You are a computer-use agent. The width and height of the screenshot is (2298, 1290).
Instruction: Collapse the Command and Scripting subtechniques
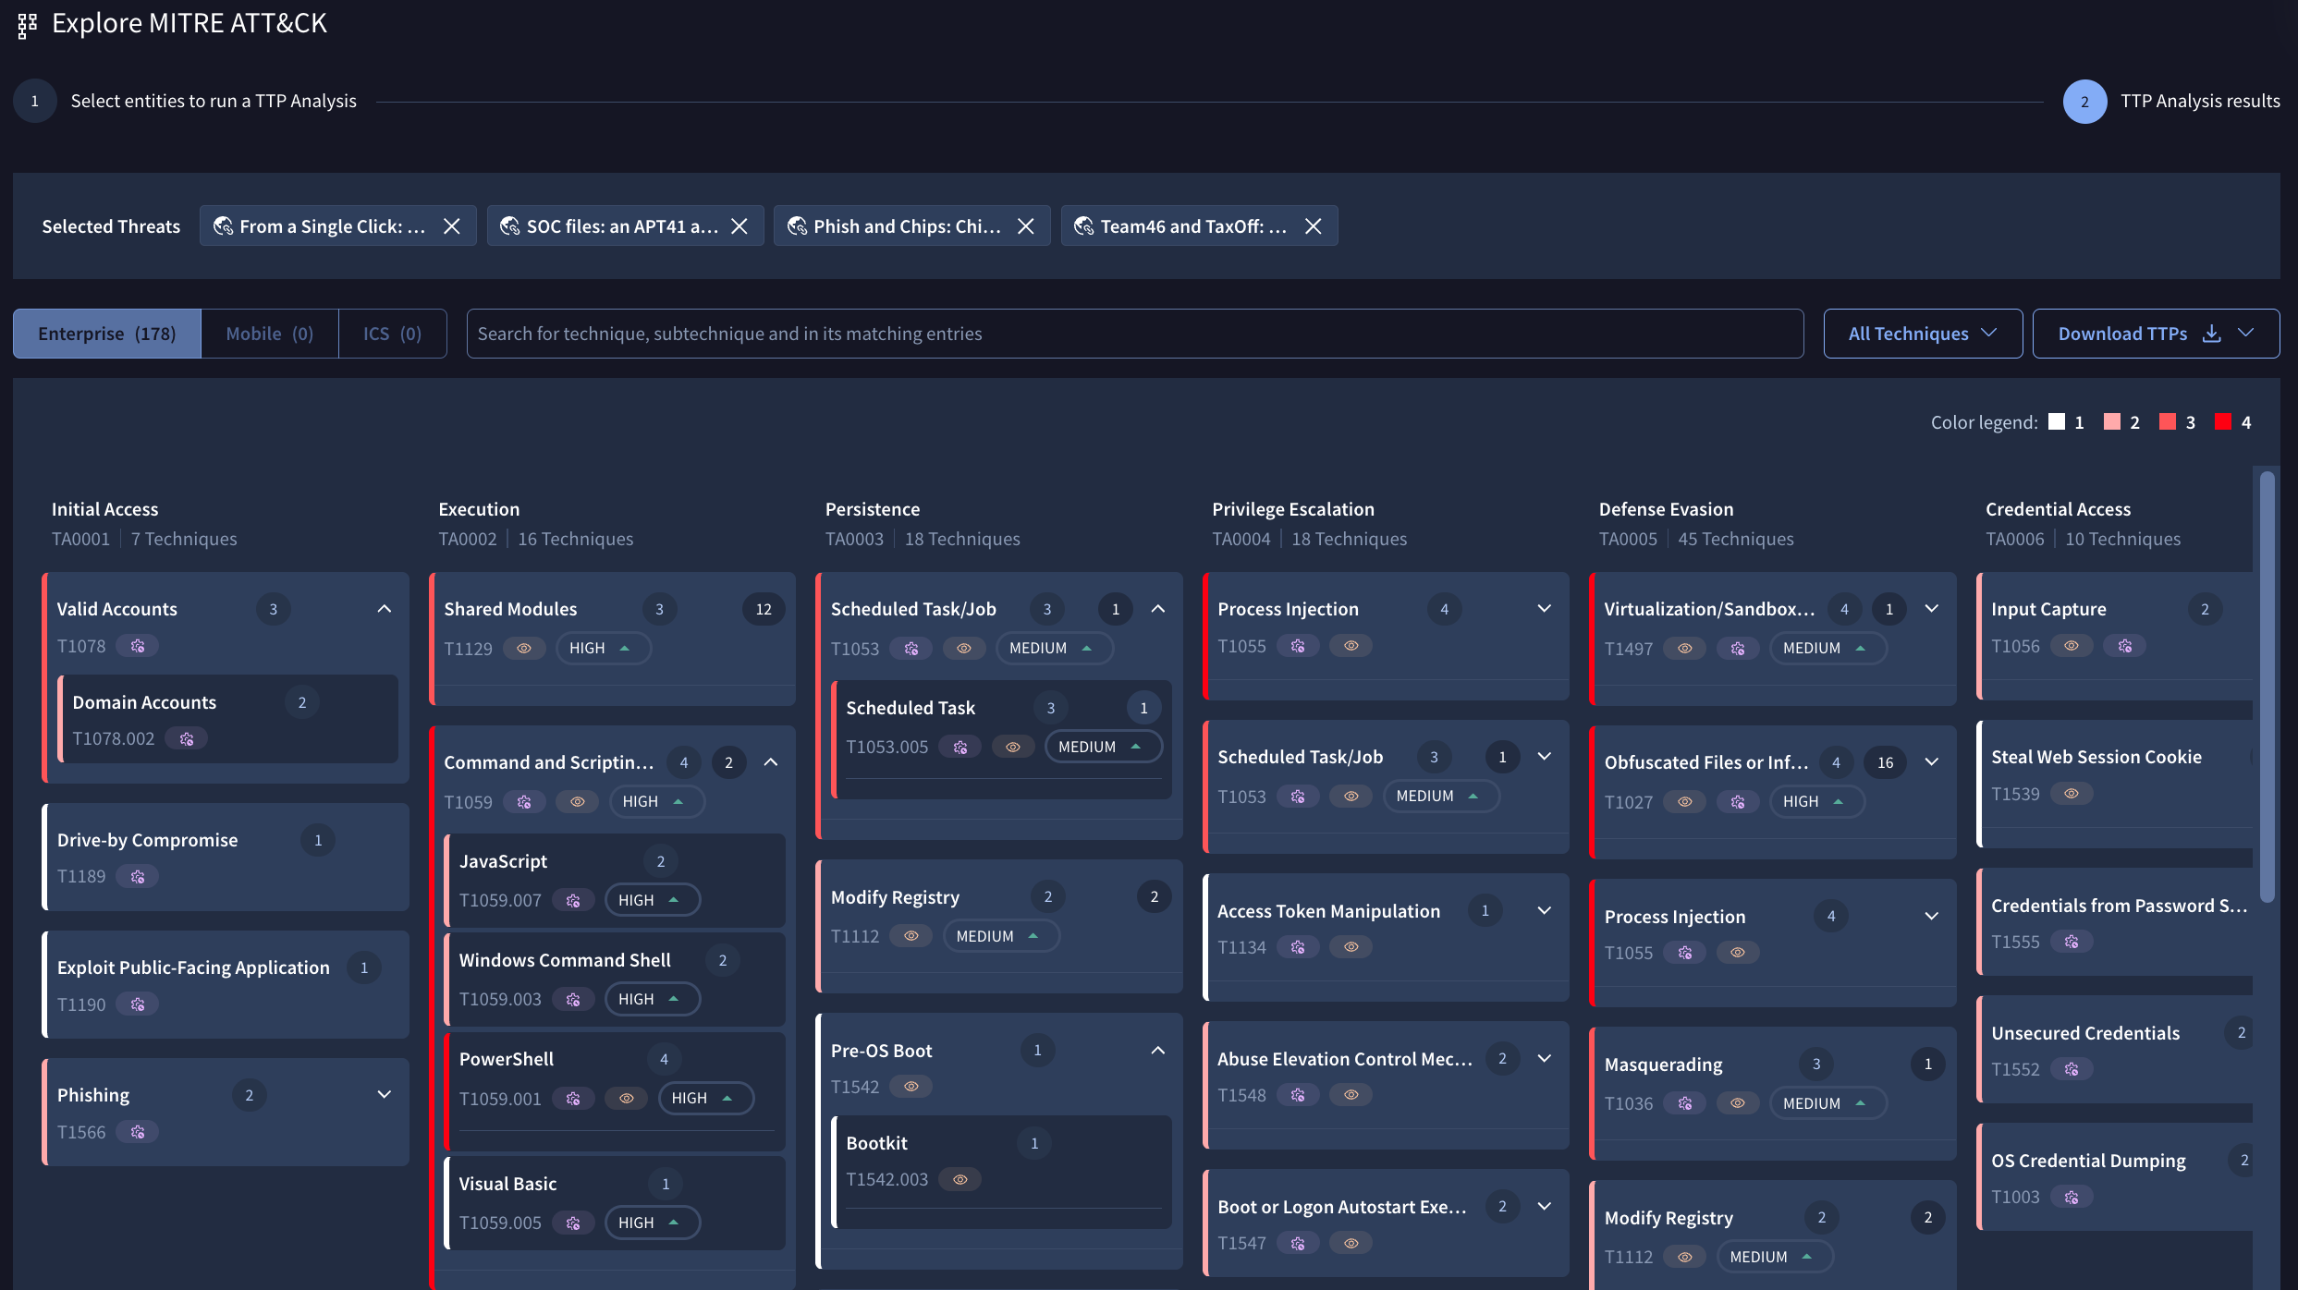(771, 762)
